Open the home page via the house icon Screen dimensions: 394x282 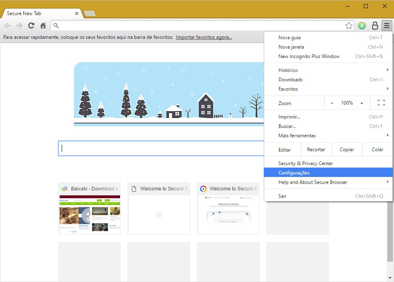click(x=43, y=25)
